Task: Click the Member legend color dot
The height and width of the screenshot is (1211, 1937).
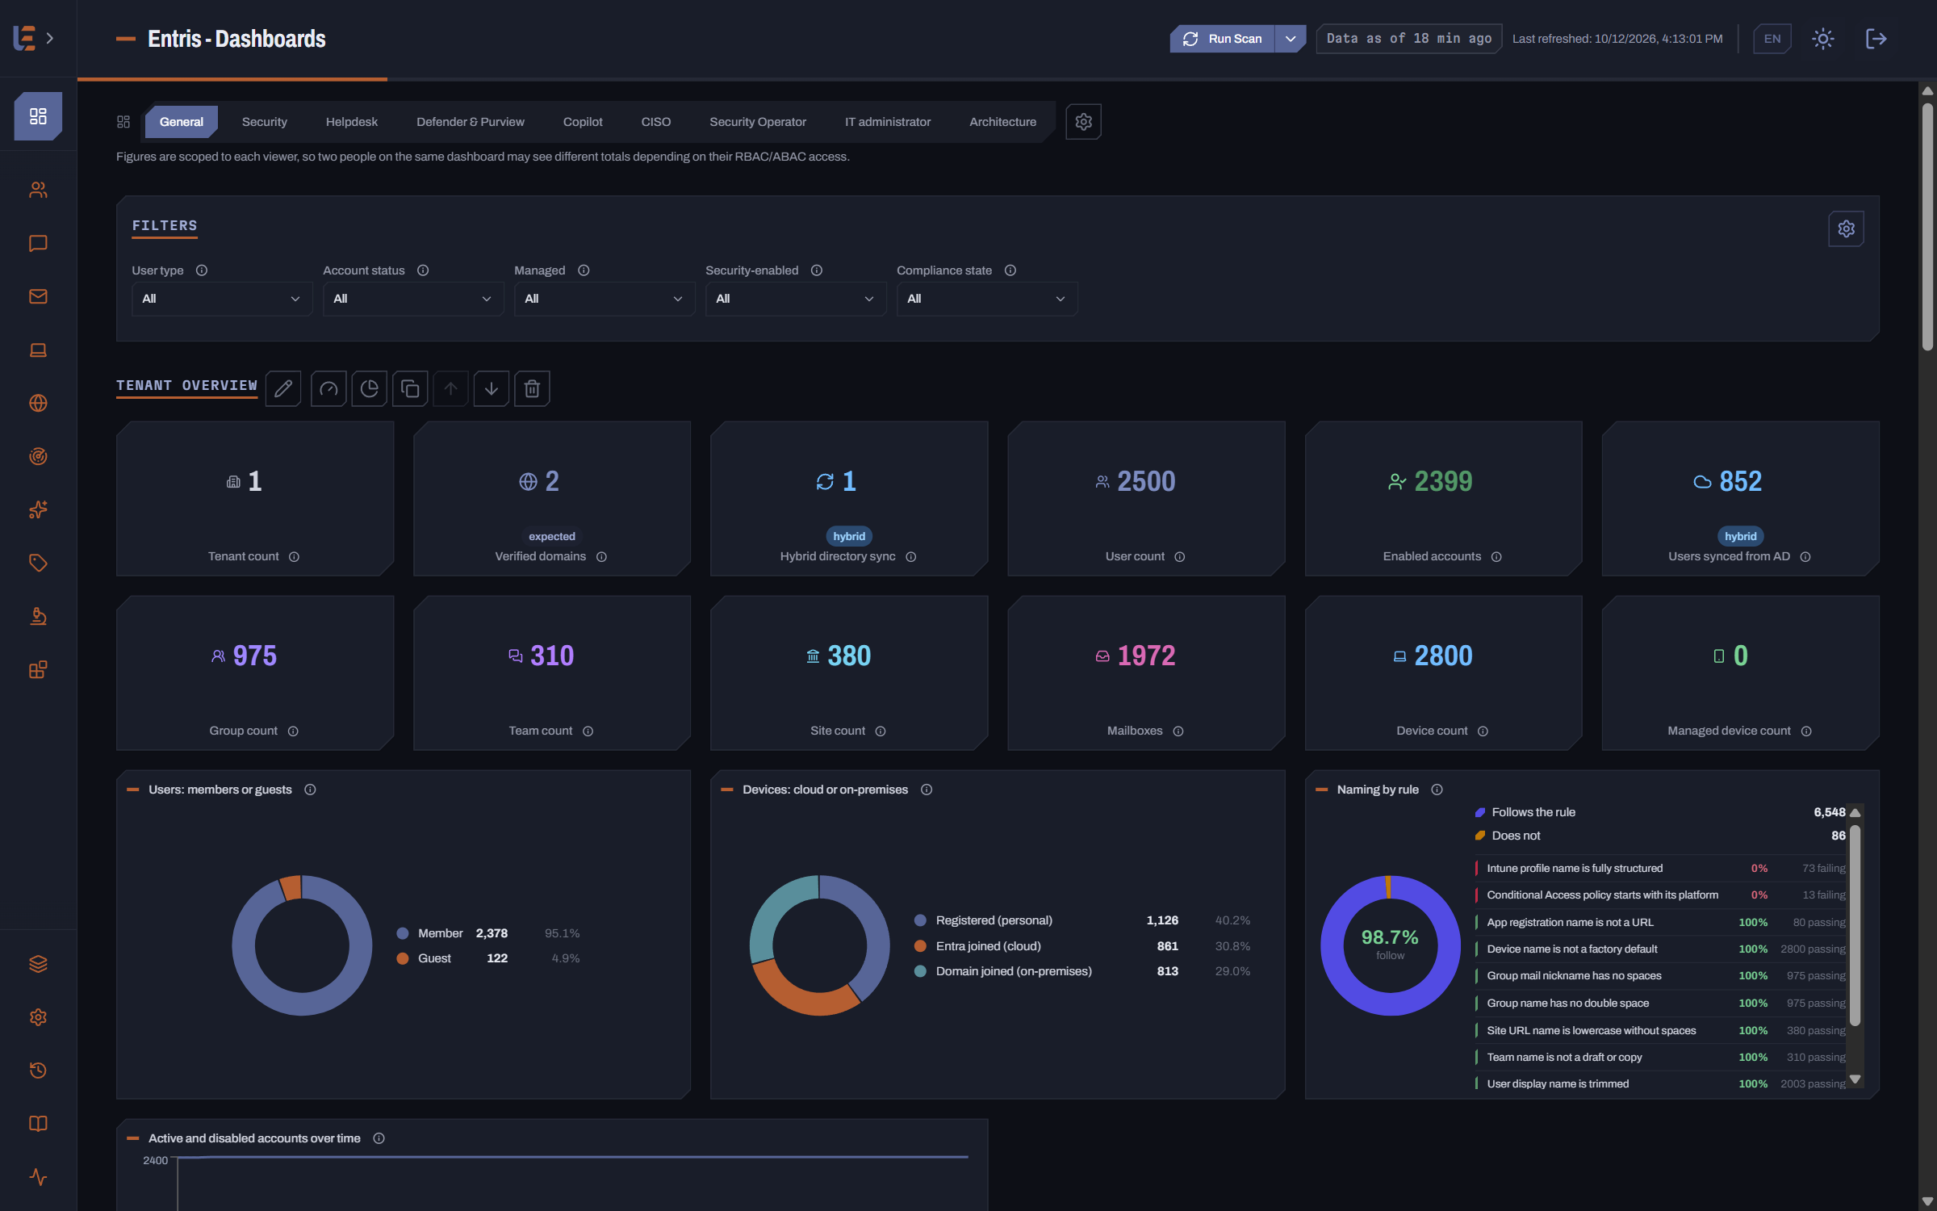Action: tap(403, 933)
